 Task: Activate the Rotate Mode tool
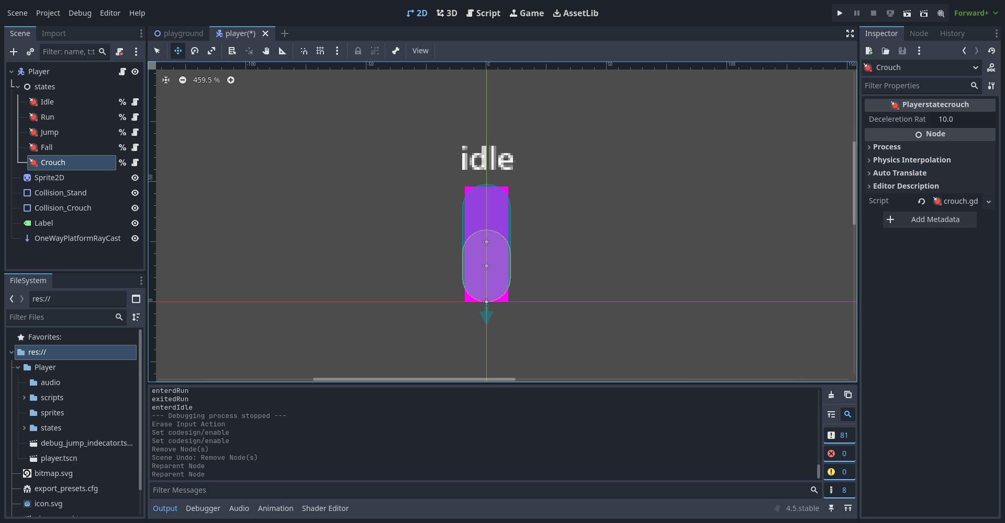(x=195, y=51)
